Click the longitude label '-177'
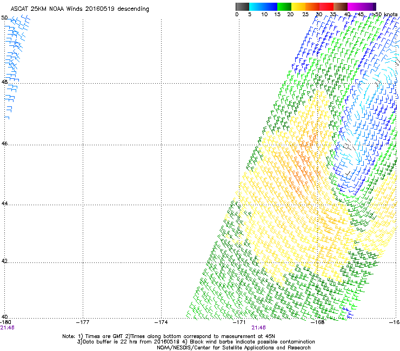The width and height of the screenshot is (400, 351). [x=83, y=322]
